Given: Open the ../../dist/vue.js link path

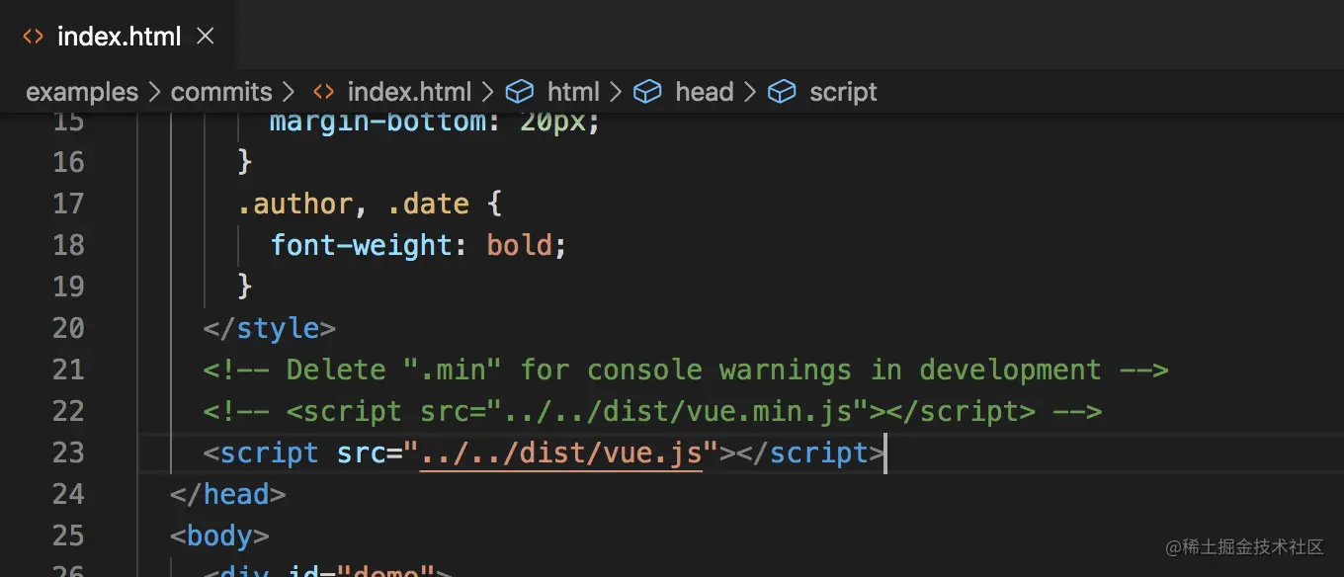Looking at the screenshot, I should coord(561,453).
